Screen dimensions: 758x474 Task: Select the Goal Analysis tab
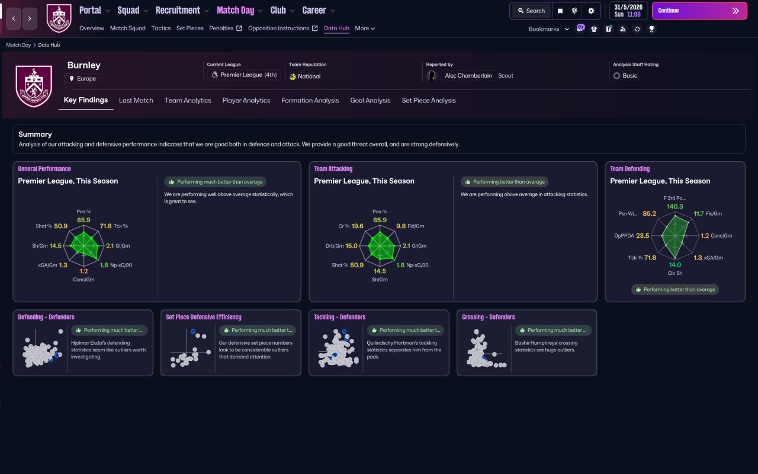click(370, 101)
